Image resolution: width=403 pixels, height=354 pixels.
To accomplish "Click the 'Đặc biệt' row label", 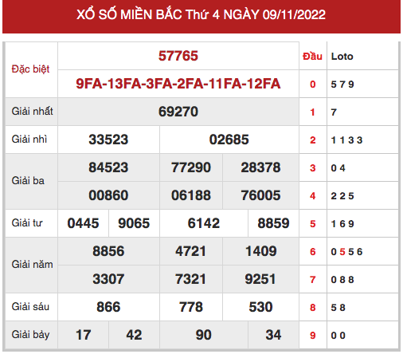I will (x=30, y=69).
